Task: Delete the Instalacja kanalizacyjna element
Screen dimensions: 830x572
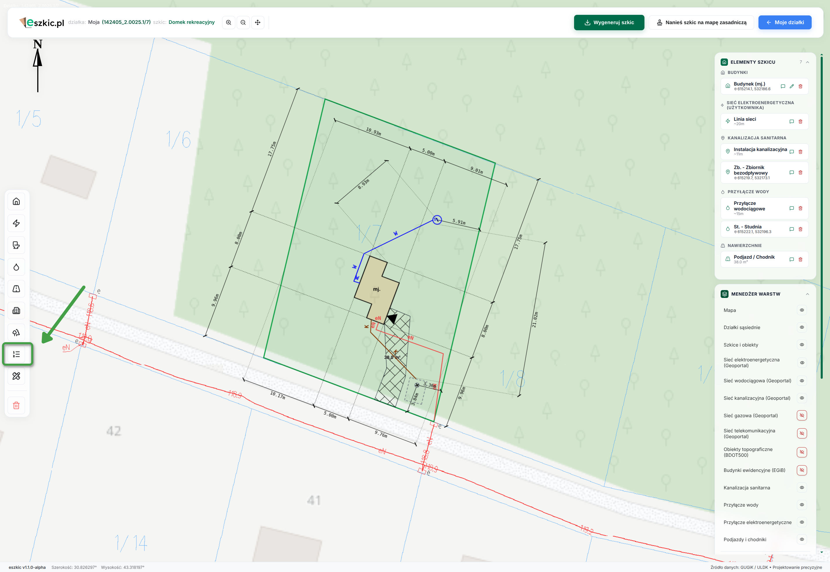Action: pos(801,152)
